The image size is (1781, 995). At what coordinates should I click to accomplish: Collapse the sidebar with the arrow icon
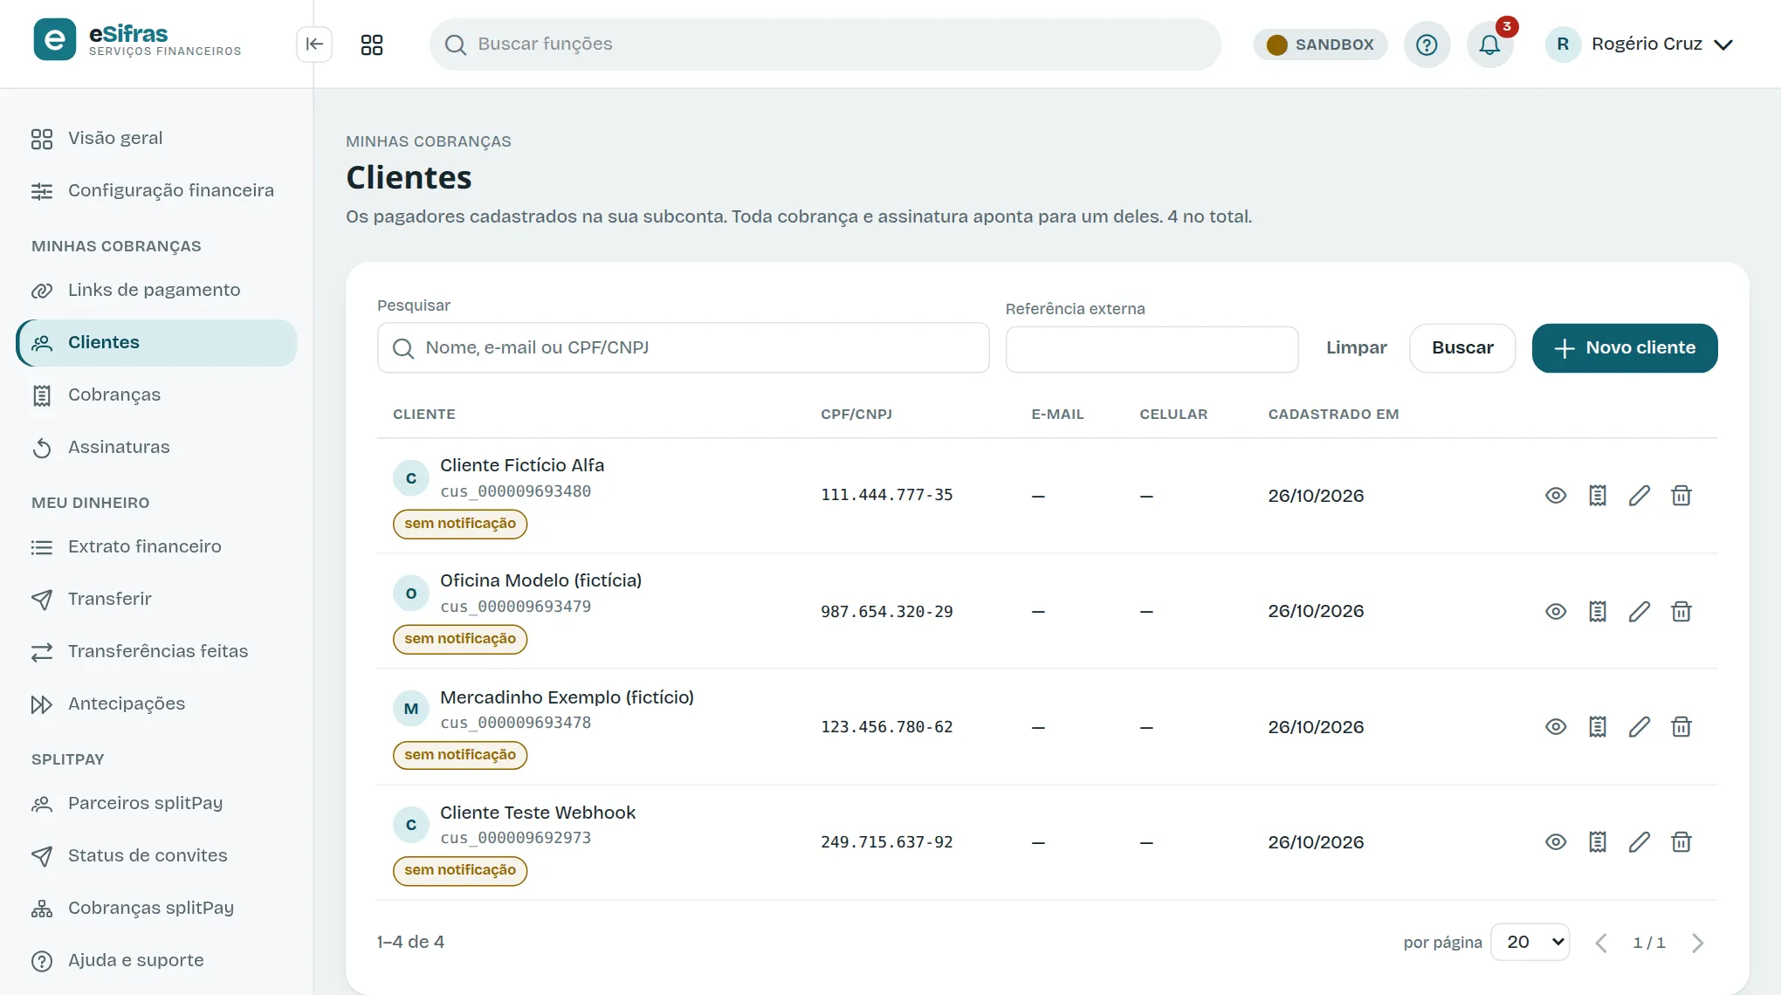[x=314, y=45]
